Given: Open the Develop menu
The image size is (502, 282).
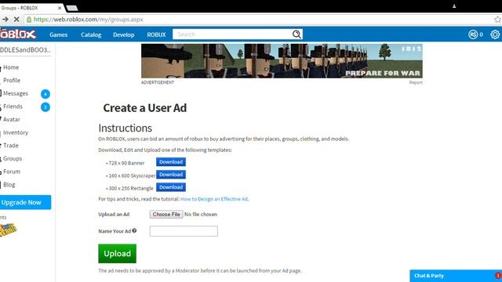Looking at the screenshot, I should pyautogui.click(x=124, y=34).
